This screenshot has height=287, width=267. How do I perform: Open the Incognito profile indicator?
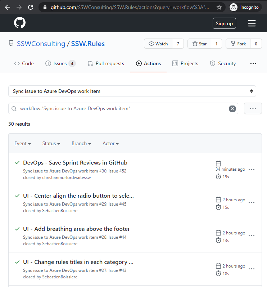(x=245, y=7)
